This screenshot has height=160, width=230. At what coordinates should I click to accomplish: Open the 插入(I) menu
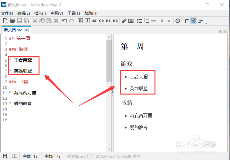(40, 13)
